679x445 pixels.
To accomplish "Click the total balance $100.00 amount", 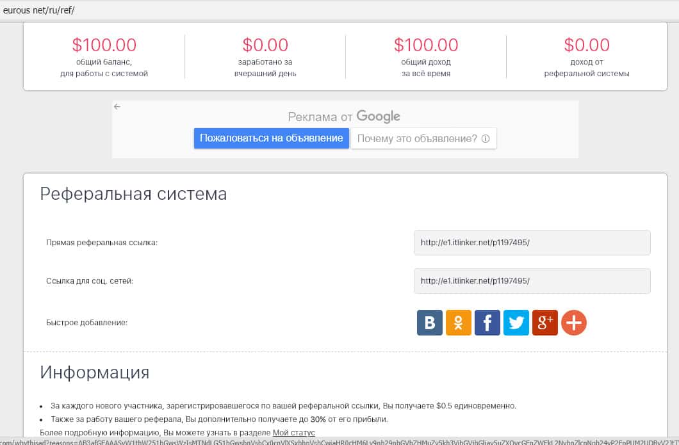I will (104, 45).
